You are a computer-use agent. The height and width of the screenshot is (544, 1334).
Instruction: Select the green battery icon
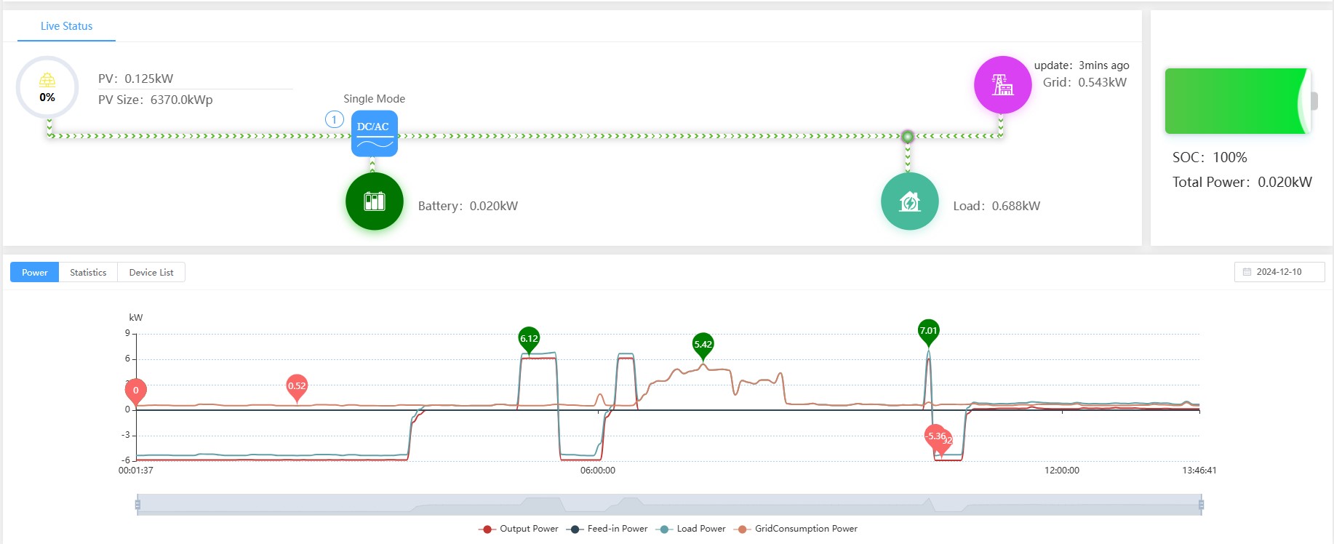tap(374, 201)
